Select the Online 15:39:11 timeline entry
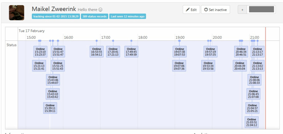 [x=50, y=108]
